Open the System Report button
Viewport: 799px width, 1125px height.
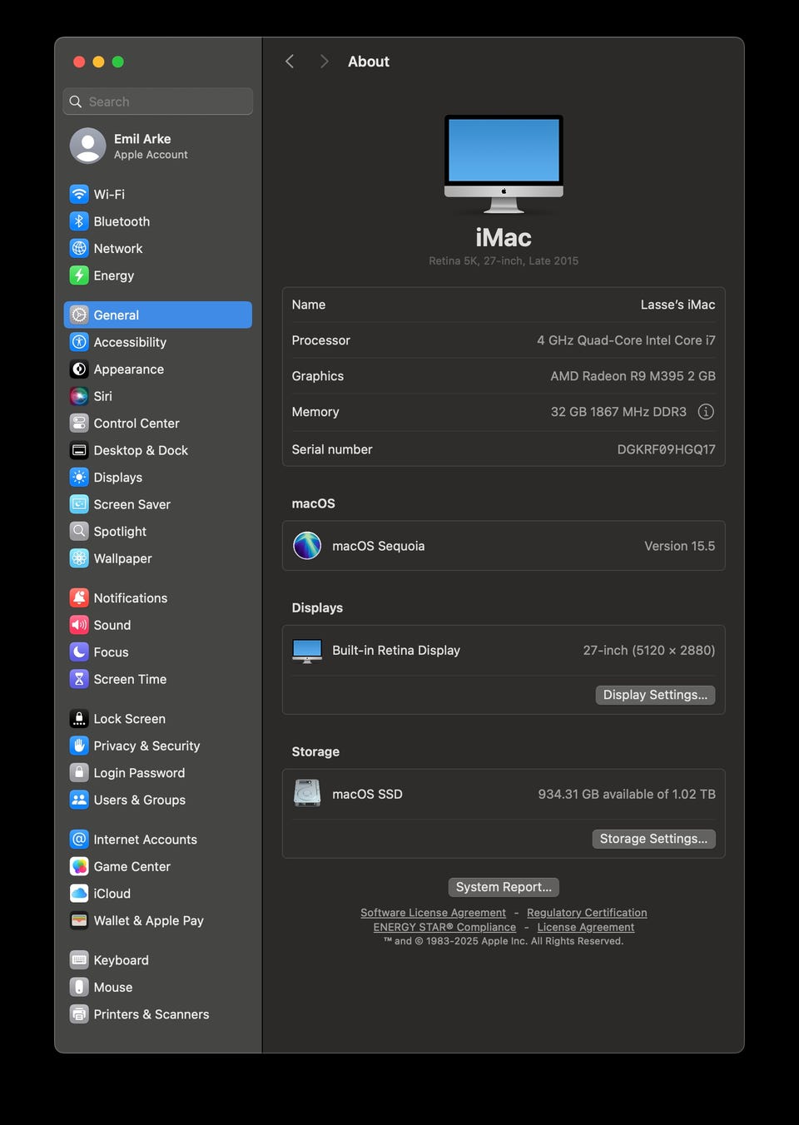point(504,887)
